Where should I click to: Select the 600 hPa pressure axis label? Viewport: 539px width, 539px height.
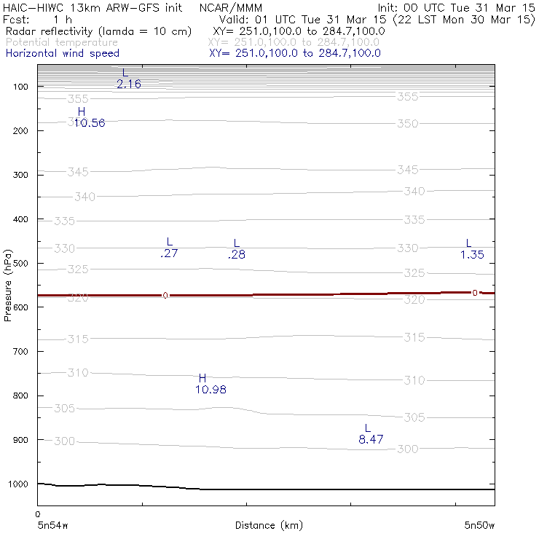tap(20, 307)
